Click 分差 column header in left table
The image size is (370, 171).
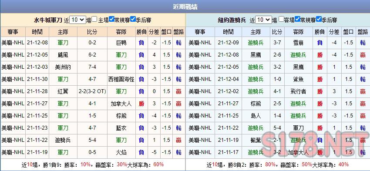pyautogui.click(x=154, y=32)
